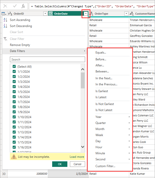Click the Cancel button

pyautogui.click(x=77, y=164)
